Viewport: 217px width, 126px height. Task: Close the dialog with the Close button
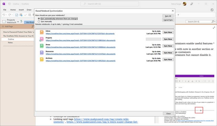(x=168, y=114)
